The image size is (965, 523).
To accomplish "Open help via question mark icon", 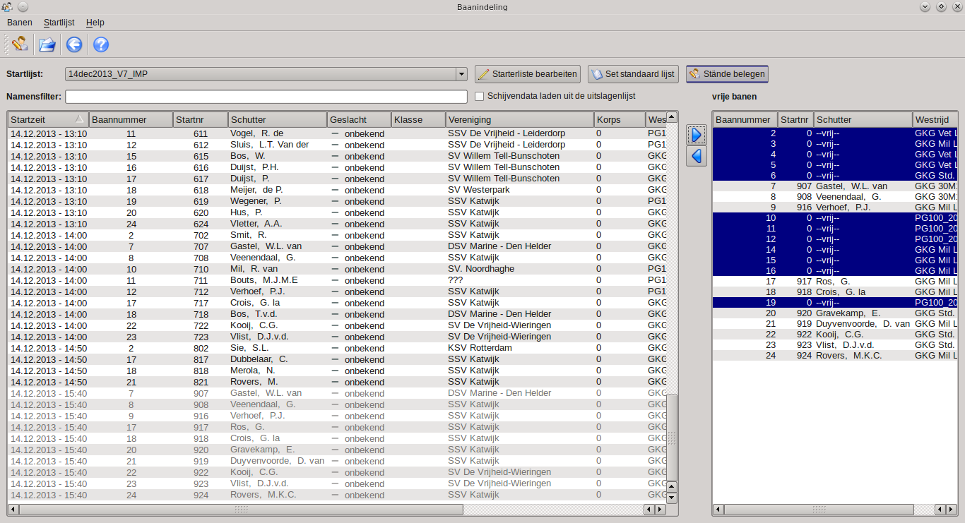I will tap(101, 44).
